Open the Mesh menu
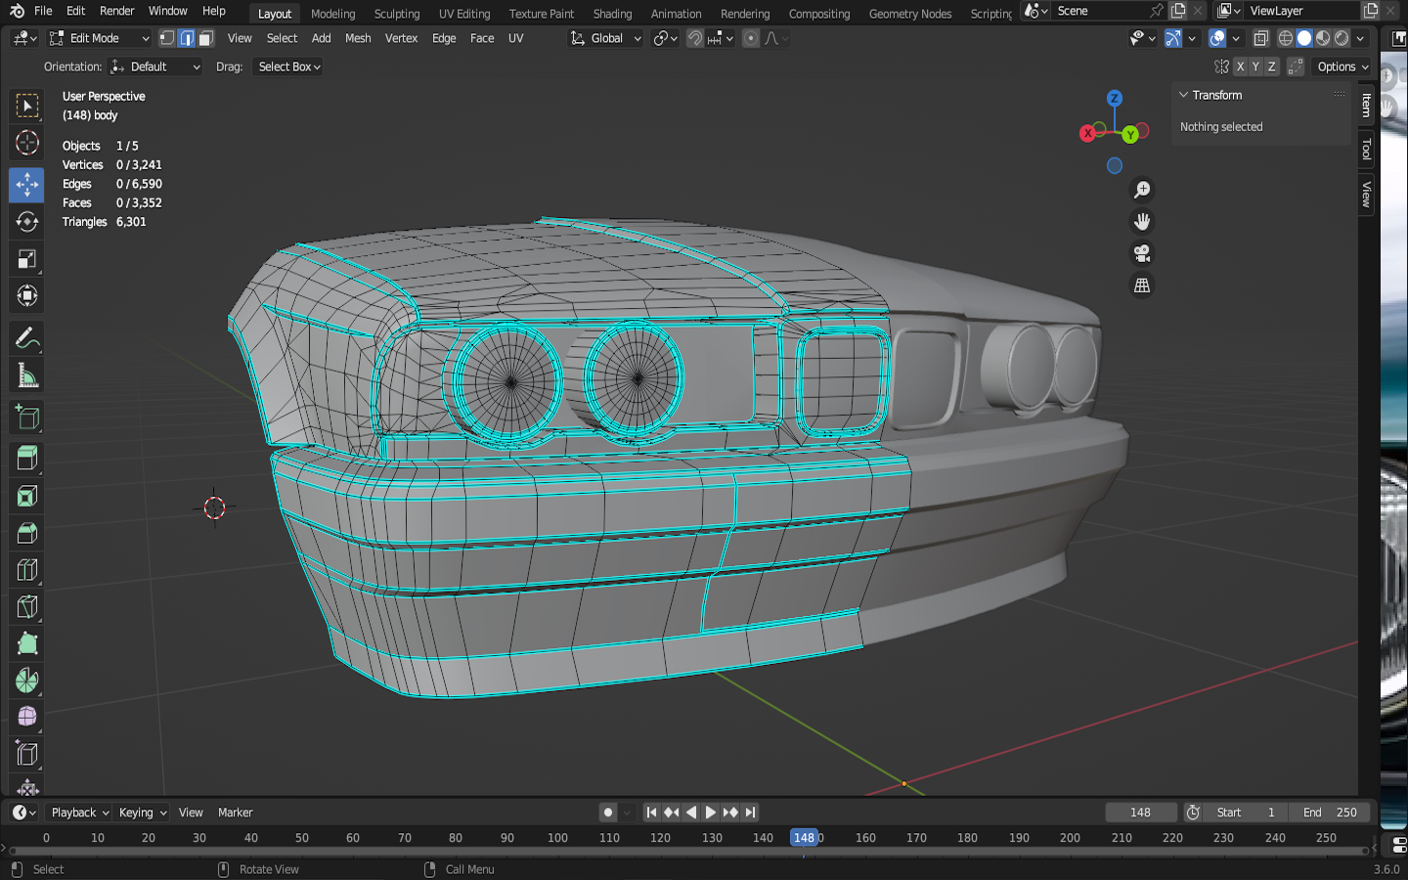The height and width of the screenshot is (880, 1408). [x=358, y=38]
